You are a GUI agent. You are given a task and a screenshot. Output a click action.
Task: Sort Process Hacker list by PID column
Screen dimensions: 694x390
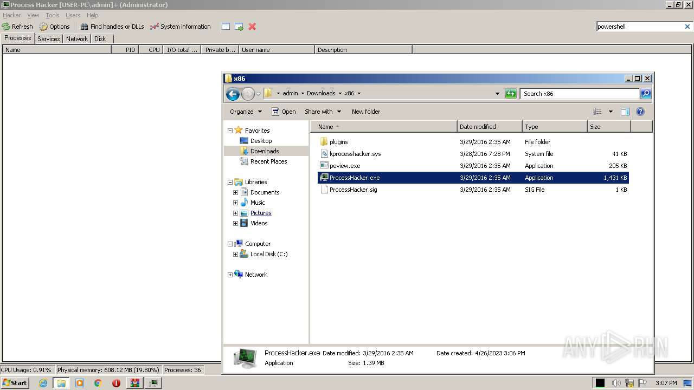(x=125, y=50)
